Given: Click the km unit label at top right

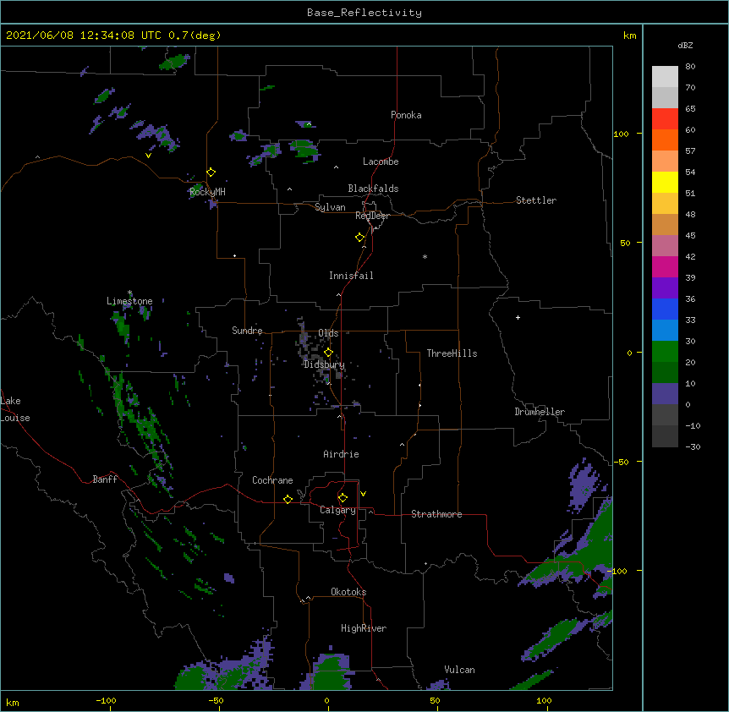Looking at the screenshot, I should (630, 36).
